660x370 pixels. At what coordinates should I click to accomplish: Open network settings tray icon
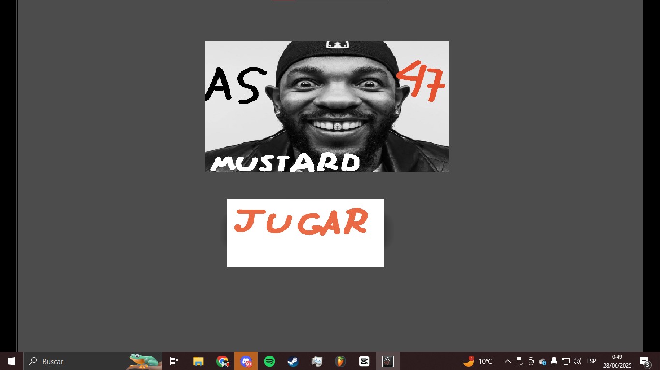[x=566, y=361]
